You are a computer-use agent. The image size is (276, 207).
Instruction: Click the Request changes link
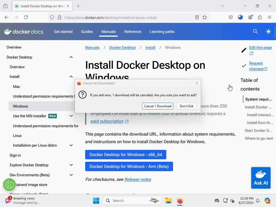[x=256, y=66]
